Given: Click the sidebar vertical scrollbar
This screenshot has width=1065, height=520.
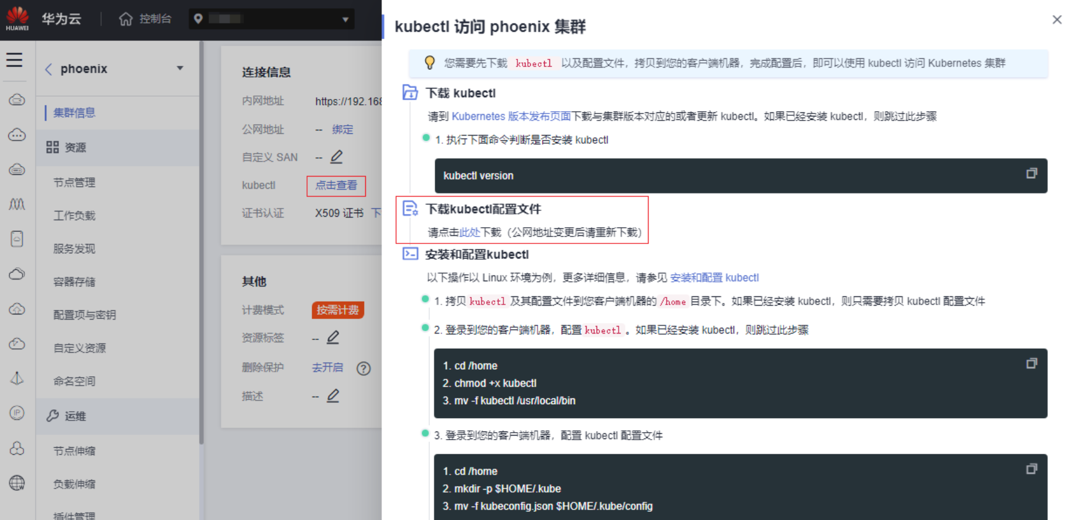Looking at the screenshot, I should click(202, 242).
